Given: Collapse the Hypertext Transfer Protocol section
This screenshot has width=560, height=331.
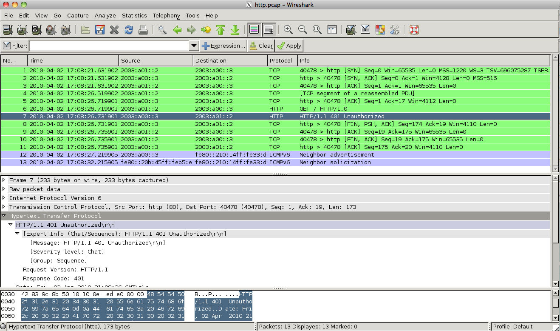Looking at the screenshot, I should [4, 216].
